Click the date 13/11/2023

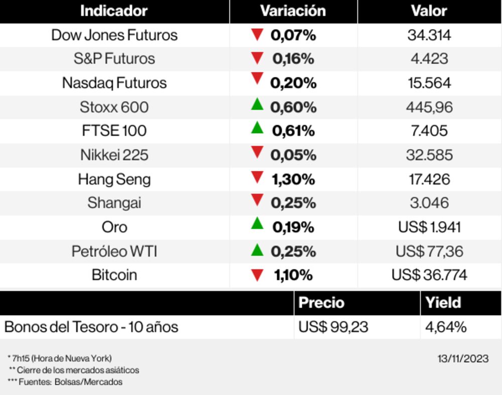click(x=462, y=358)
